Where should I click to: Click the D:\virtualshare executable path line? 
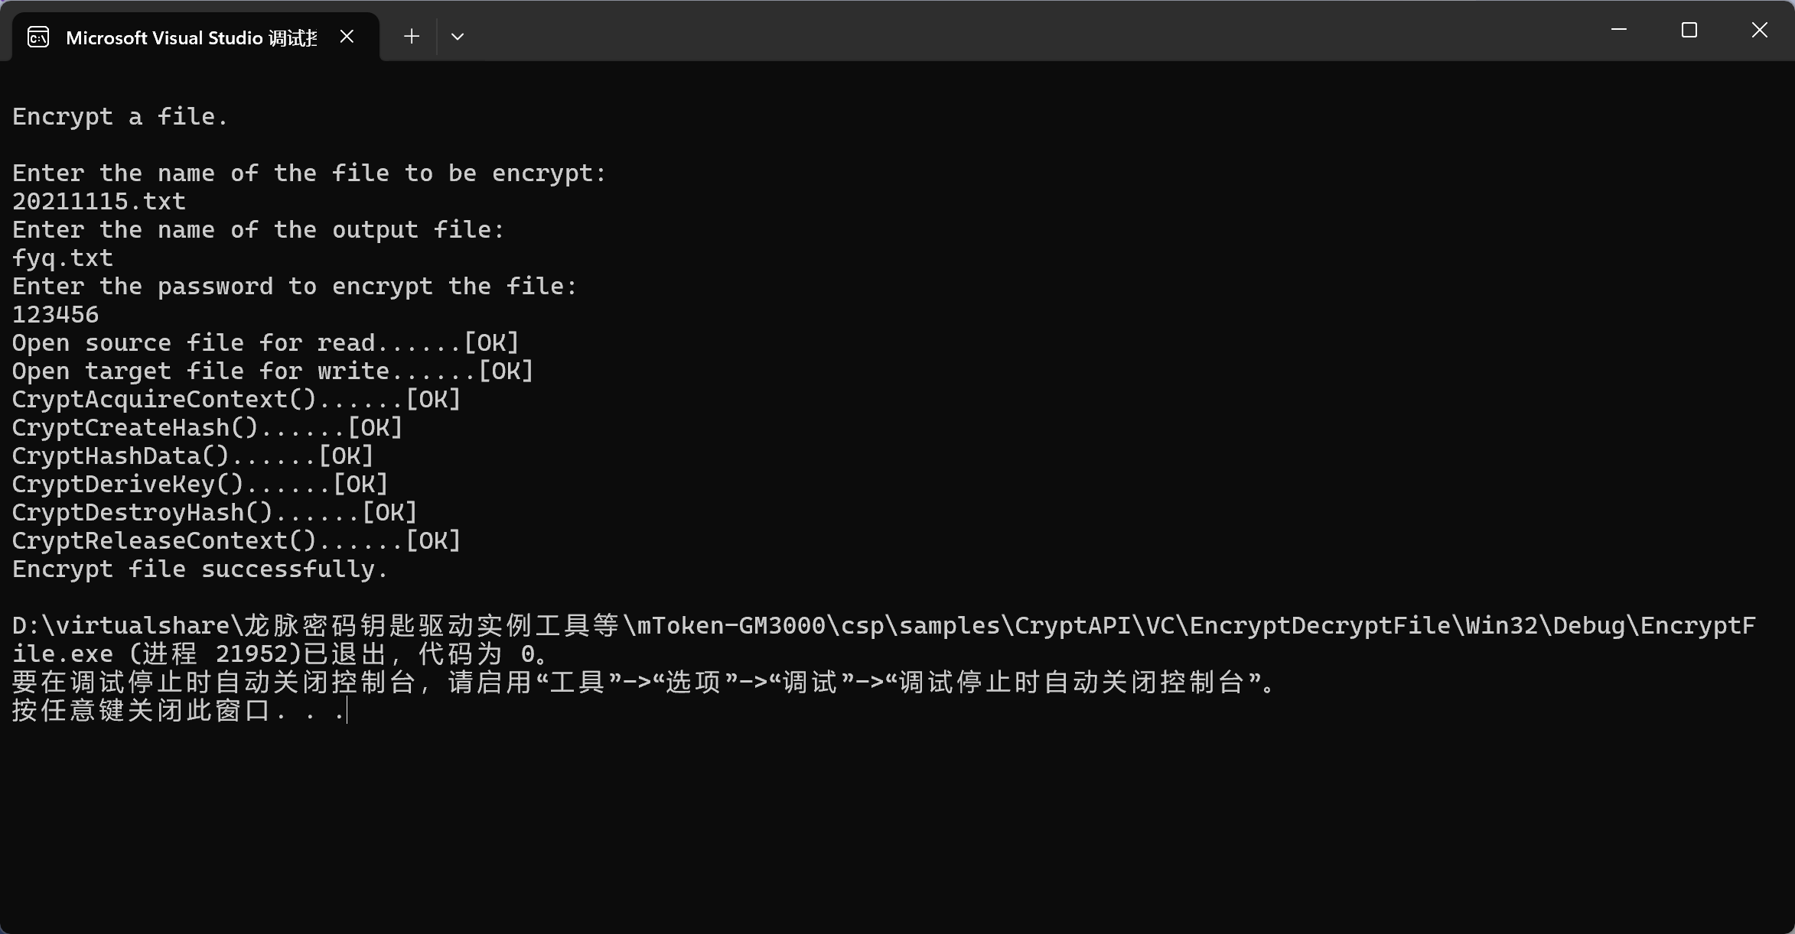884,626
